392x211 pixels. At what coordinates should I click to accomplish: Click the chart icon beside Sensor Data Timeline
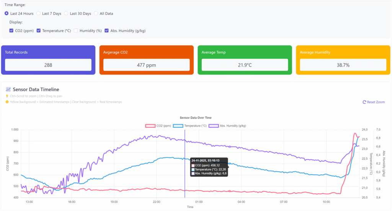pos(8,89)
